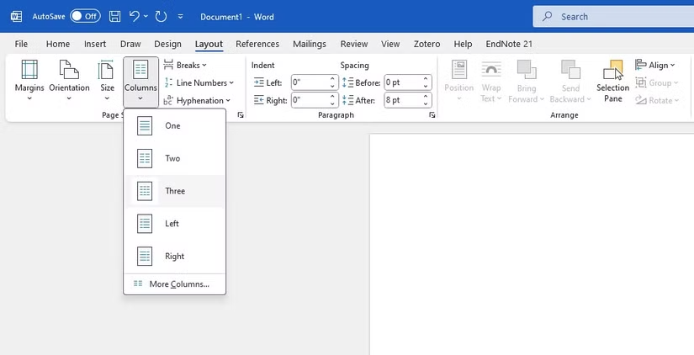Screen dimensions: 694x355
Task: Switch to the References tab
Action: click(257, 44)
